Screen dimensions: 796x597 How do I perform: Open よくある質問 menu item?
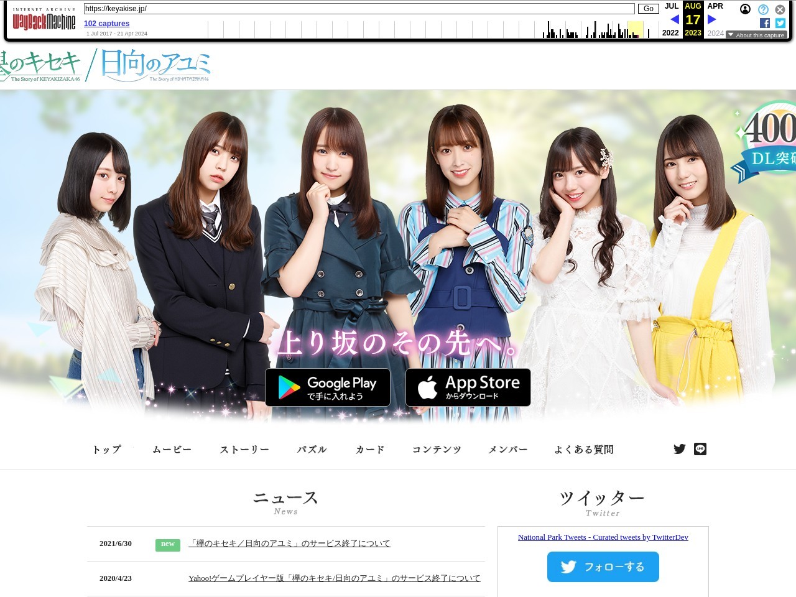tap(584, 450)
